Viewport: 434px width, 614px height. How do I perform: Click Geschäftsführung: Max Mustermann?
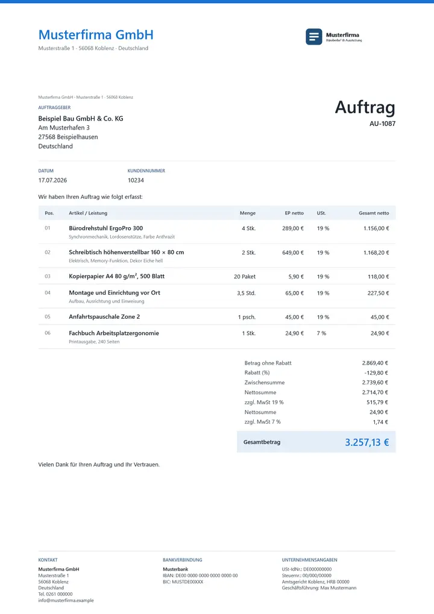[319, 587]
